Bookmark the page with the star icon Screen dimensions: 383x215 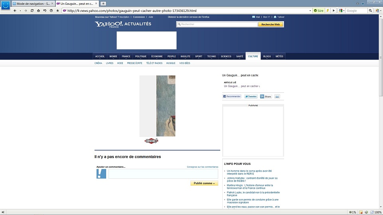(57, 10)
